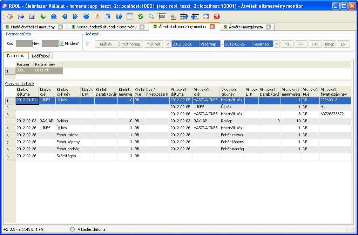Click the database cylinder icon
358x235 pixels.
(x=108, y=16)
